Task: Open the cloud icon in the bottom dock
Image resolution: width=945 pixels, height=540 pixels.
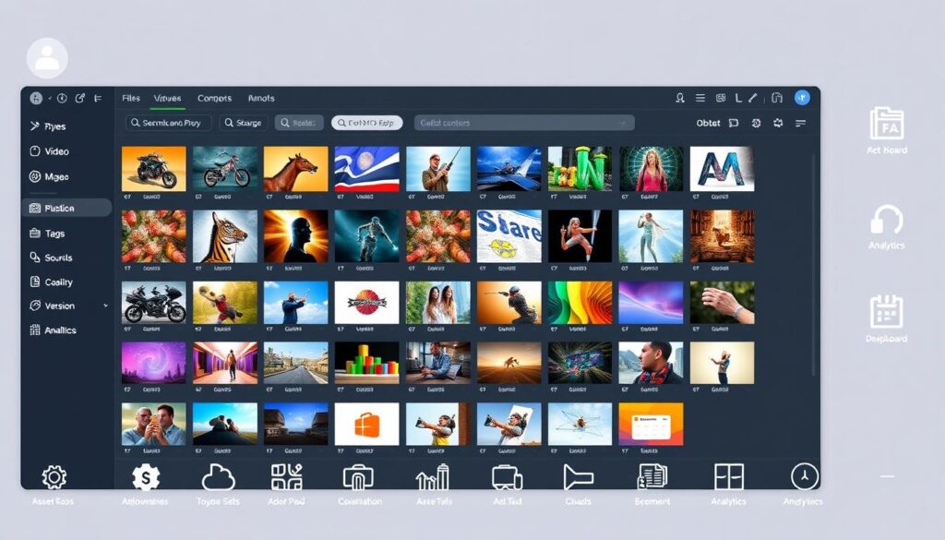Action: (218, 477)
